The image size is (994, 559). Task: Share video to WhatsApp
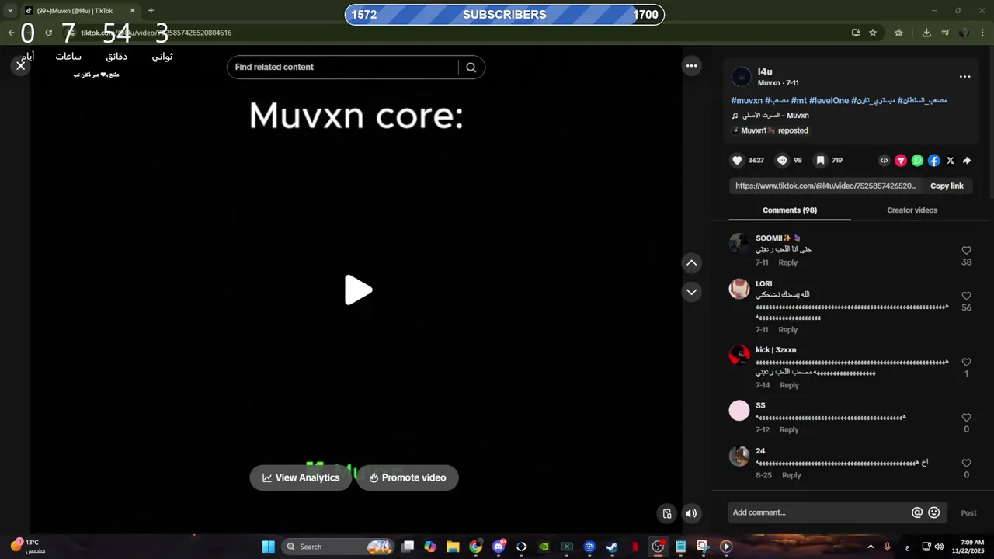pyautogui.click(x=917, y=161)
